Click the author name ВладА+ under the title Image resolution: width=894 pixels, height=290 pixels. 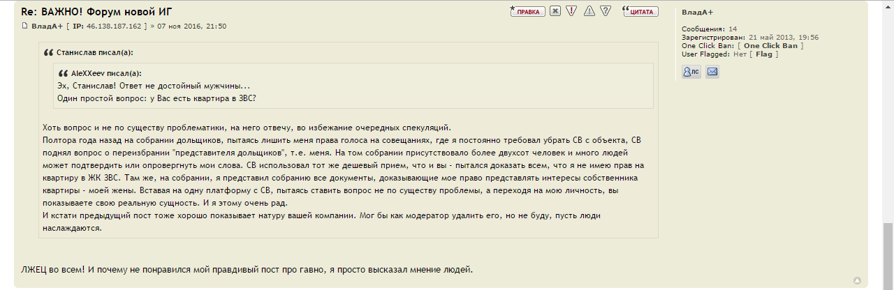tap(47, 26)
